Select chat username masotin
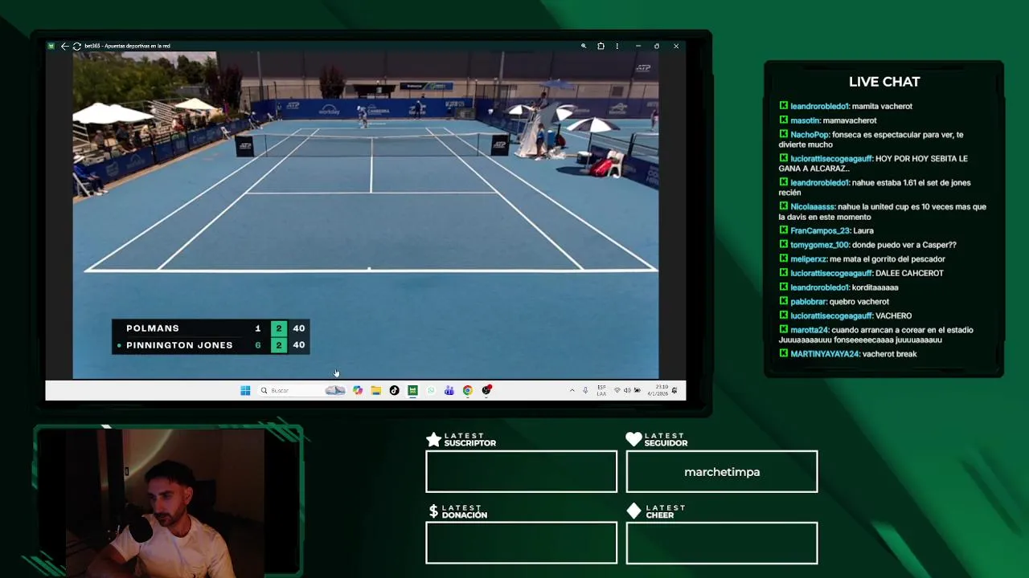Viewport: 1029px width, 578px height. pos(805,120)
